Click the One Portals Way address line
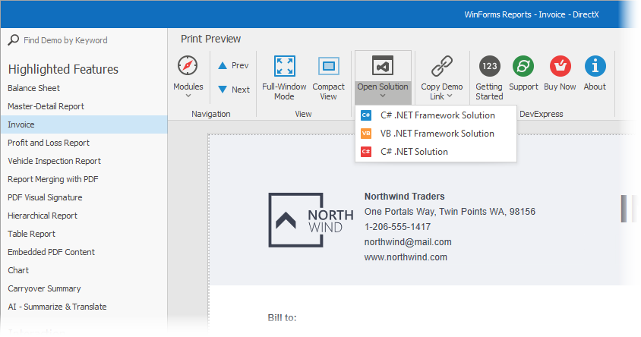 [450, 212]
